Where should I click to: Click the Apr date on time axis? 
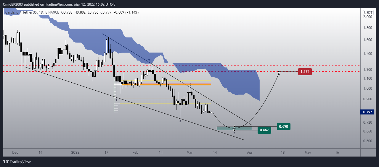coord(250,153)
